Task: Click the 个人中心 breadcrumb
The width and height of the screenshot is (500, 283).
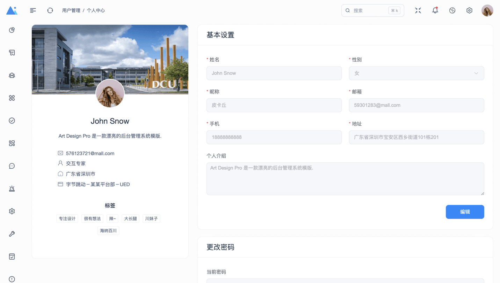Action: coord(96,10)
